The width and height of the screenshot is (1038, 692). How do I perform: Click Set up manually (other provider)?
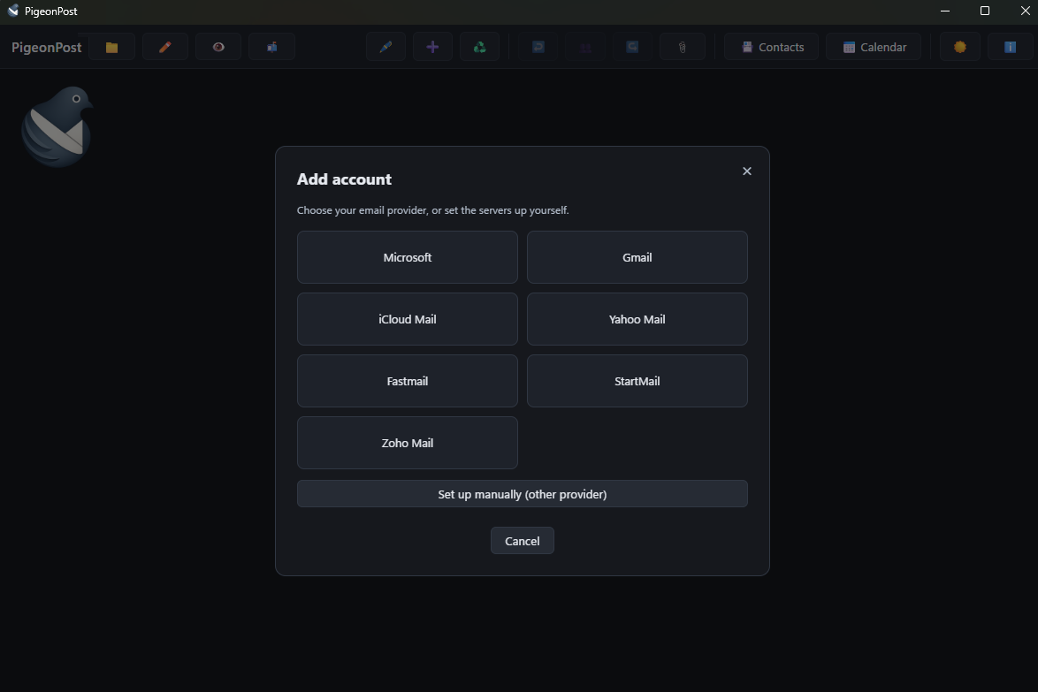(x=523, y=494)
